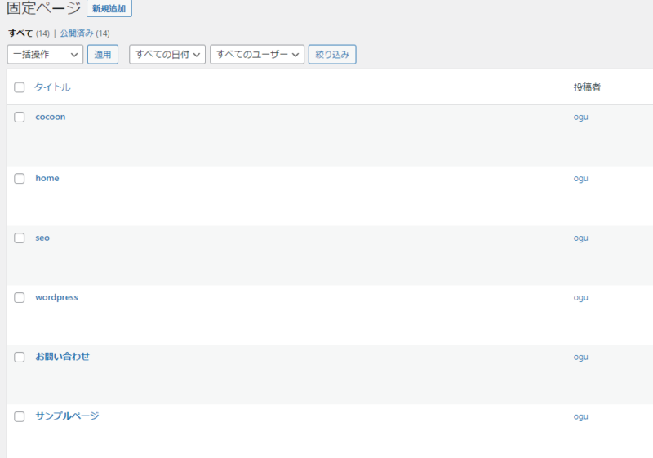The height and width of the screenshot is (458, 653).
Task: Open the すべての日付 date dropdown
Action: (167, 55)
